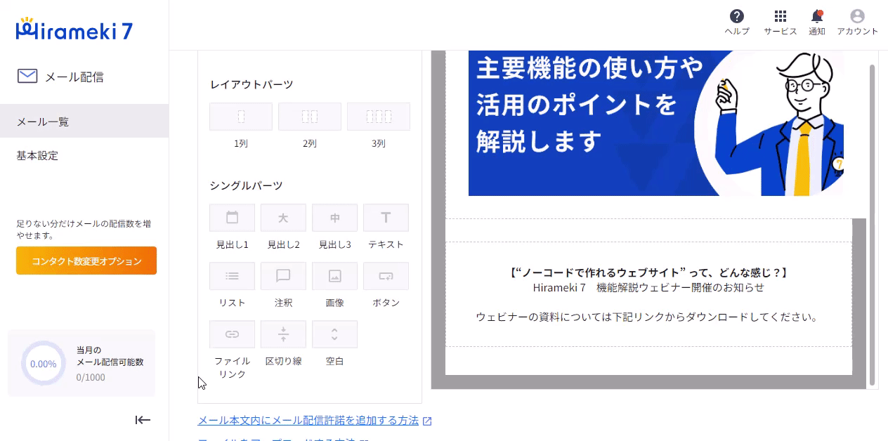Add a 空白 spacer part
The image size is (888, 441).
pos(334,334)
